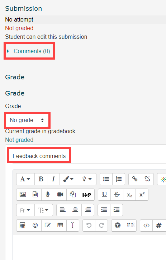
Task: Insert an image into feedback
Action: coord(23,195)
